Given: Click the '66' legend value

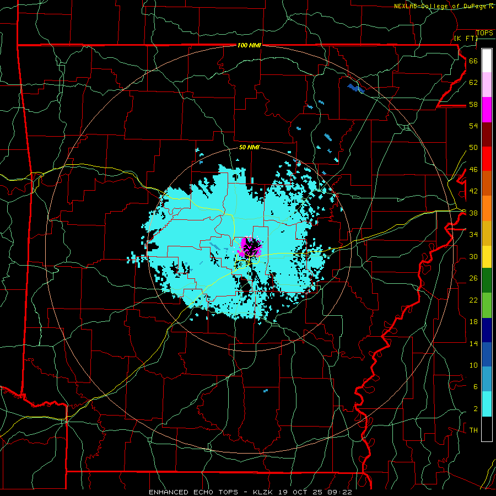Looking at the screenshot, I should [473, 61].
